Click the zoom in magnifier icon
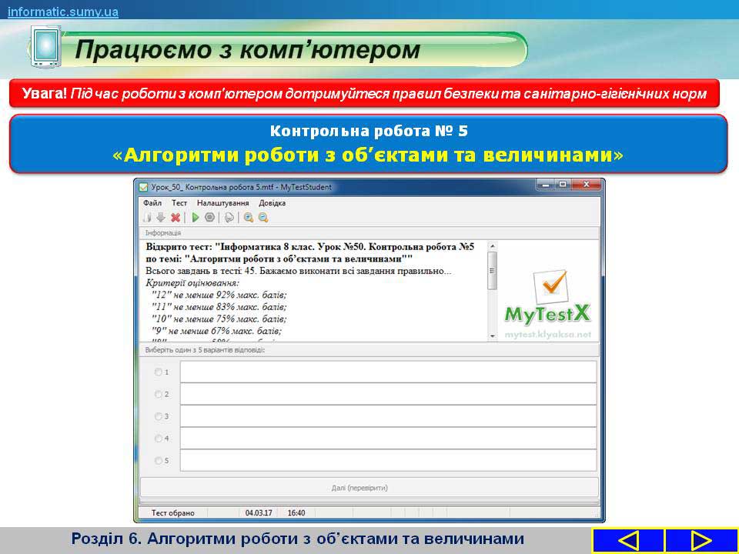 pos(249,218)
